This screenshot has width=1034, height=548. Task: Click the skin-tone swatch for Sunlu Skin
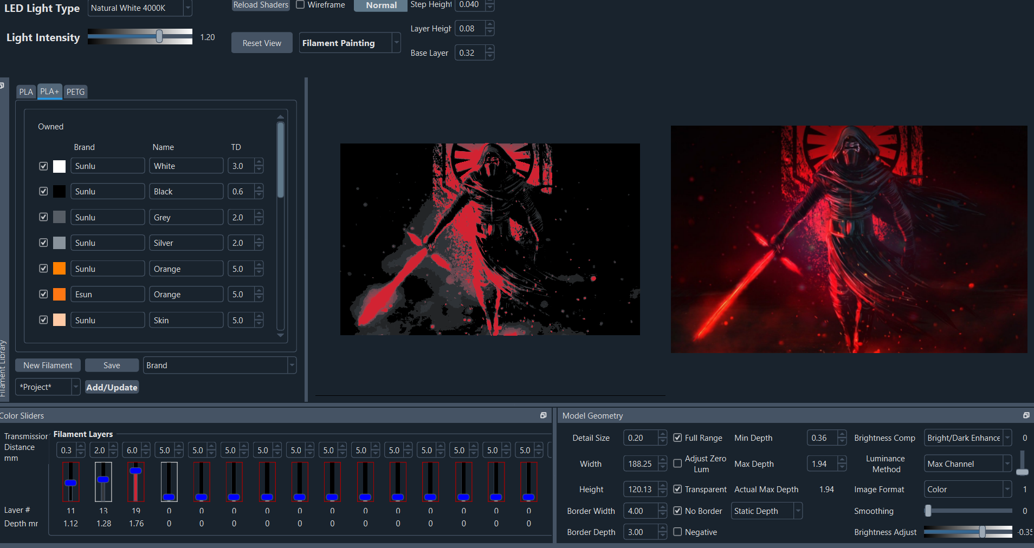pyautogui.click(x=60, y=320)
